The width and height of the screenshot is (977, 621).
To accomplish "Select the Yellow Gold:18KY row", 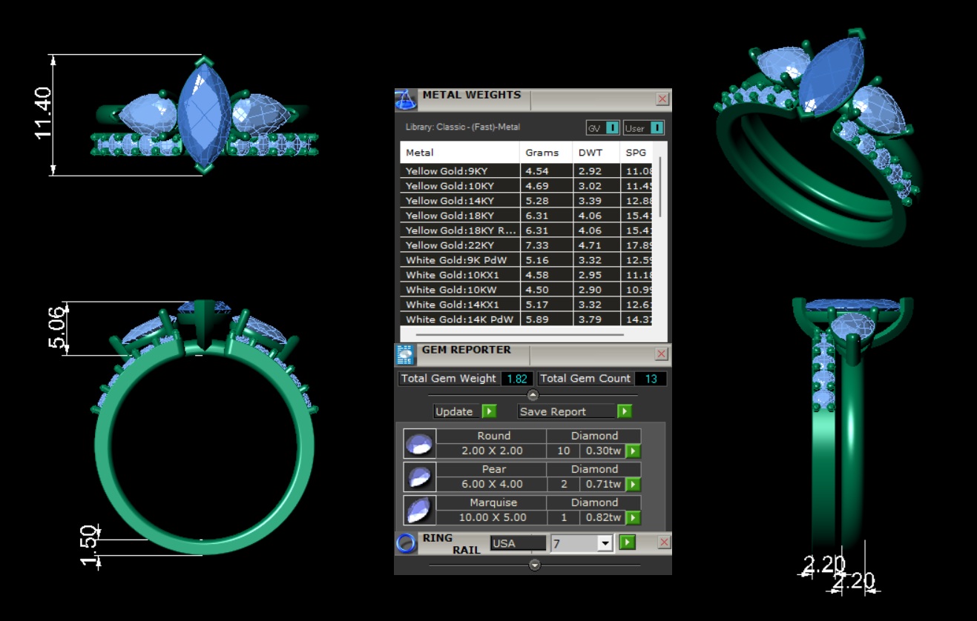I will (458, 216).
